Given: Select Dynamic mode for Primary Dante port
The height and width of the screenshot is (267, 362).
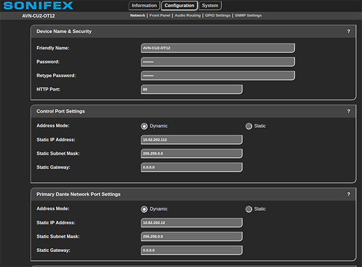Looking at the screenshot, I should (144, 209).
